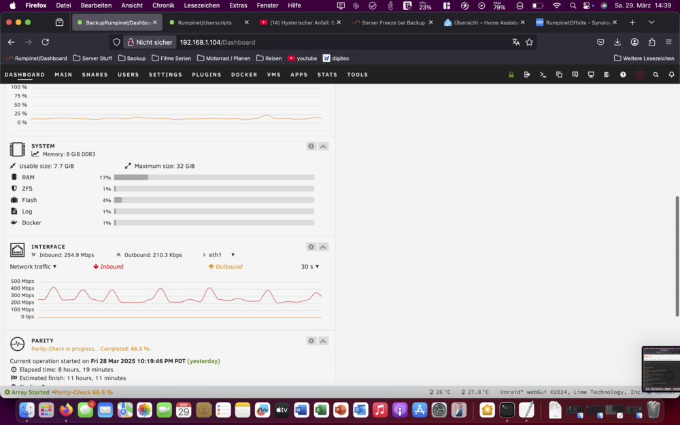Open Interface panel settings gear
Image resolution: width=680 pixels, height=425 pixels.
[311, 247]
